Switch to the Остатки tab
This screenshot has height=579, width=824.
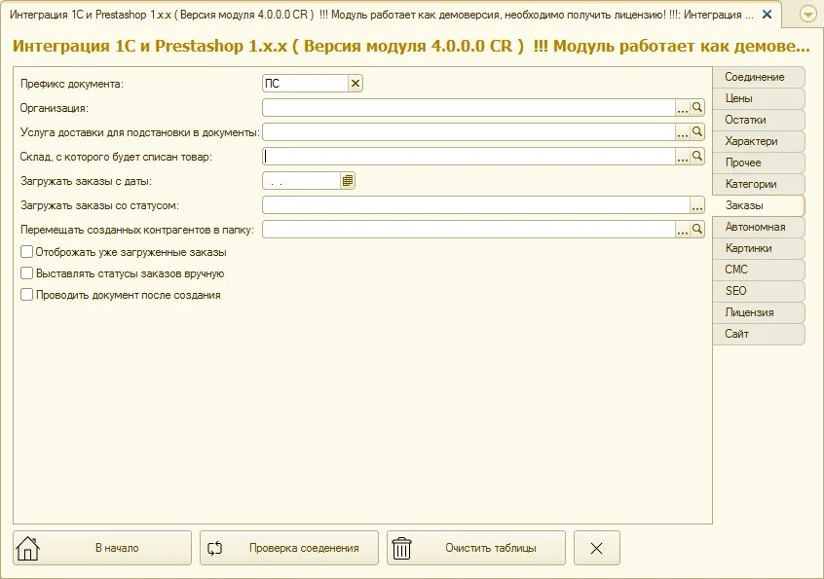point(759,121)
